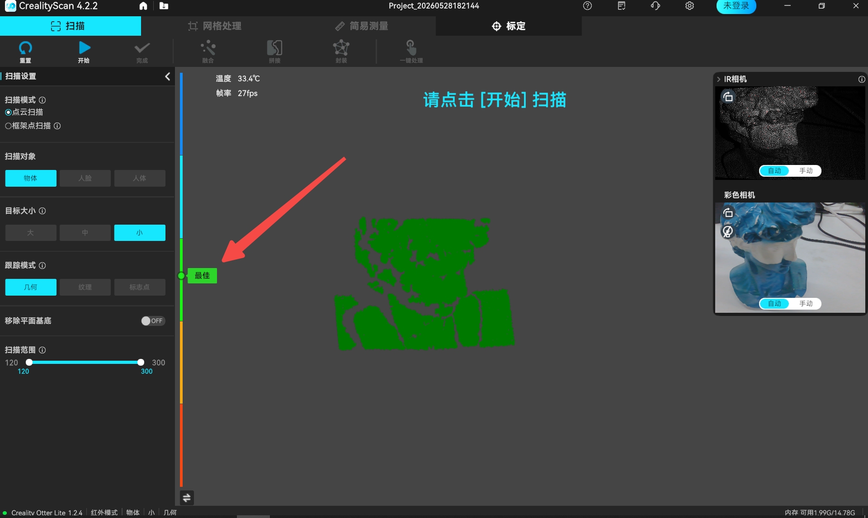Toggle the 移除平面基底 switch
The image size is (868, 518).
coord(153,321)
